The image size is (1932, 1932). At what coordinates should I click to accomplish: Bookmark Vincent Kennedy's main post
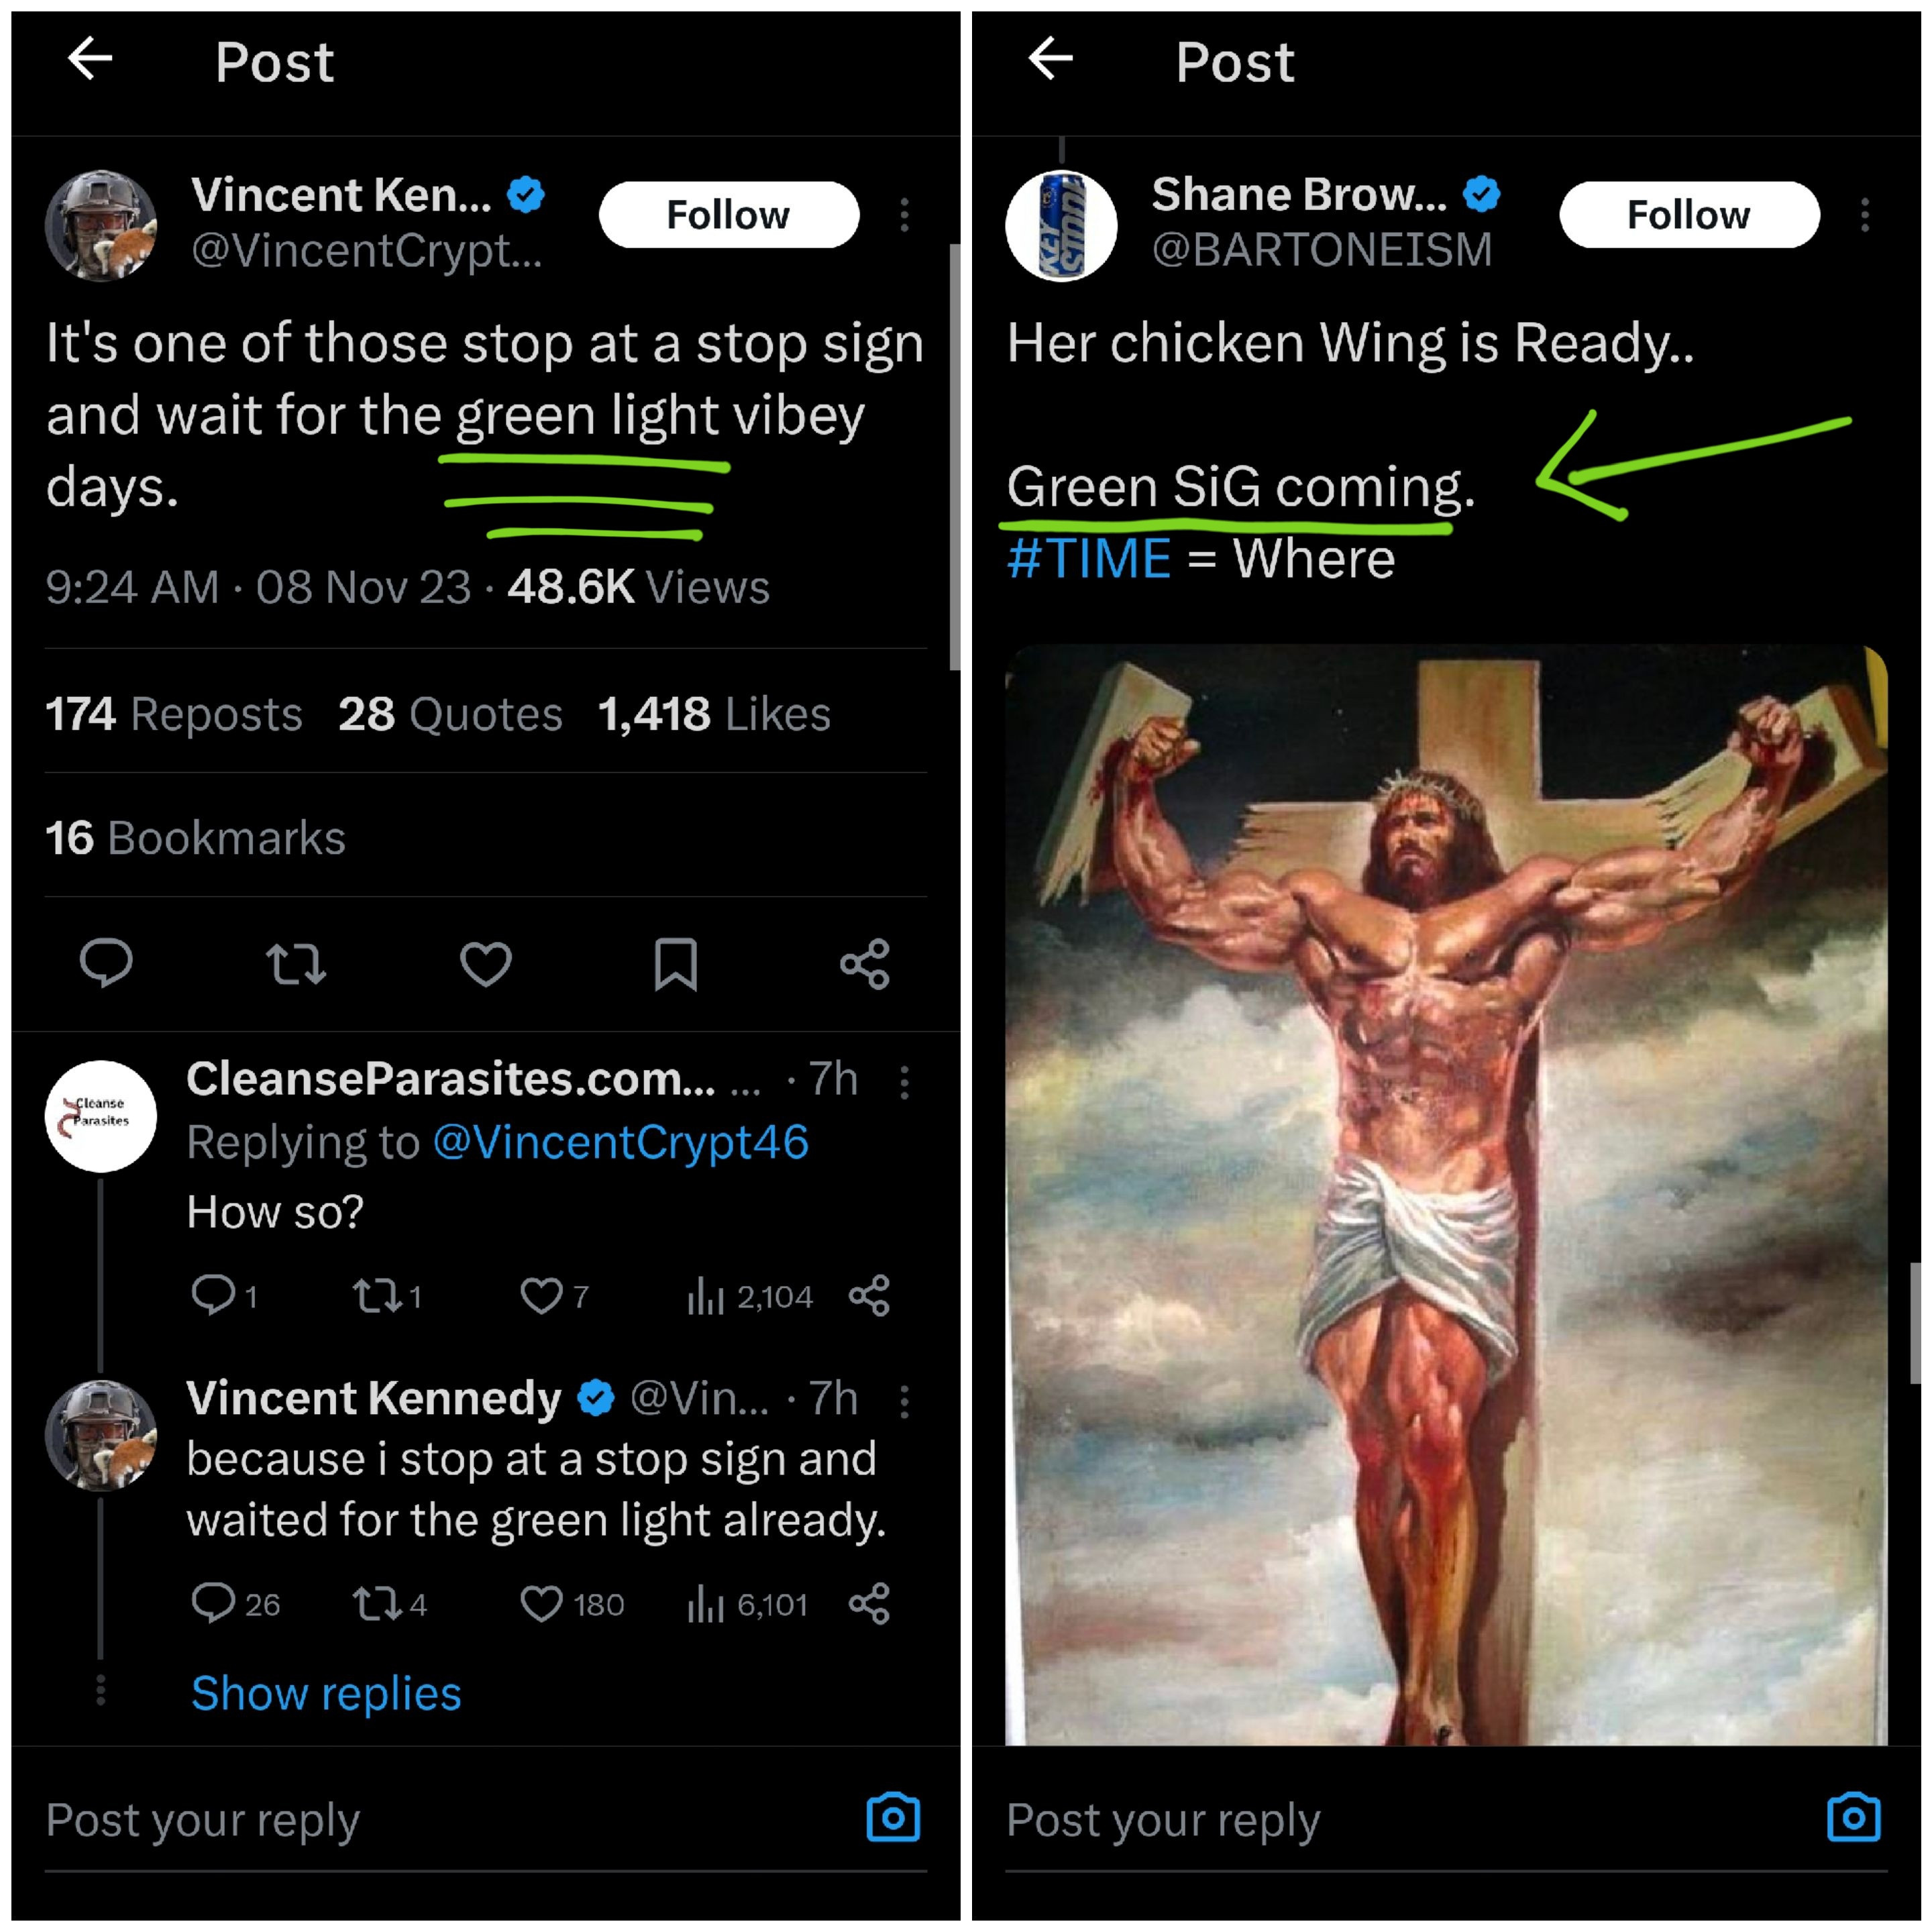coord(676,963)
